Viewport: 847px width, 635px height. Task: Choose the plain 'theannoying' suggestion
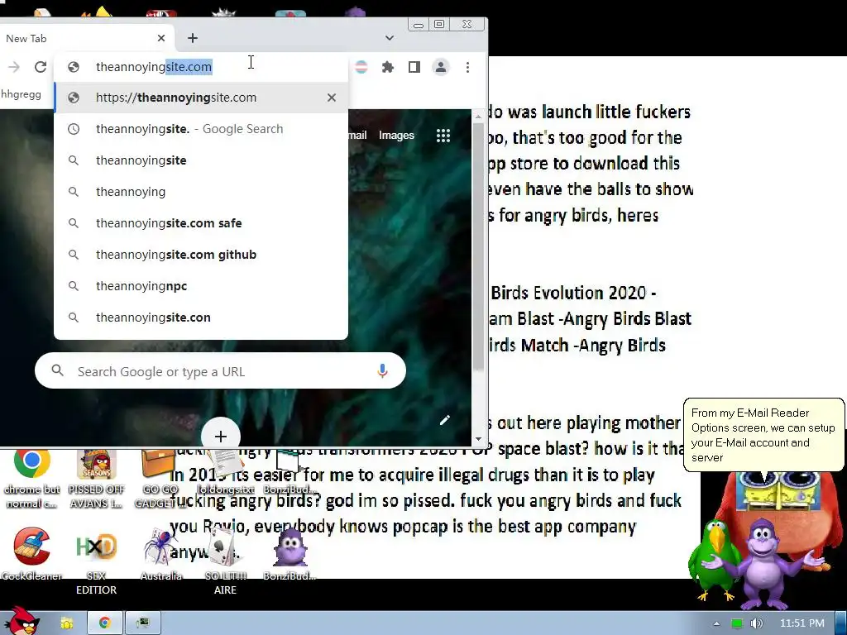point(201,192)
